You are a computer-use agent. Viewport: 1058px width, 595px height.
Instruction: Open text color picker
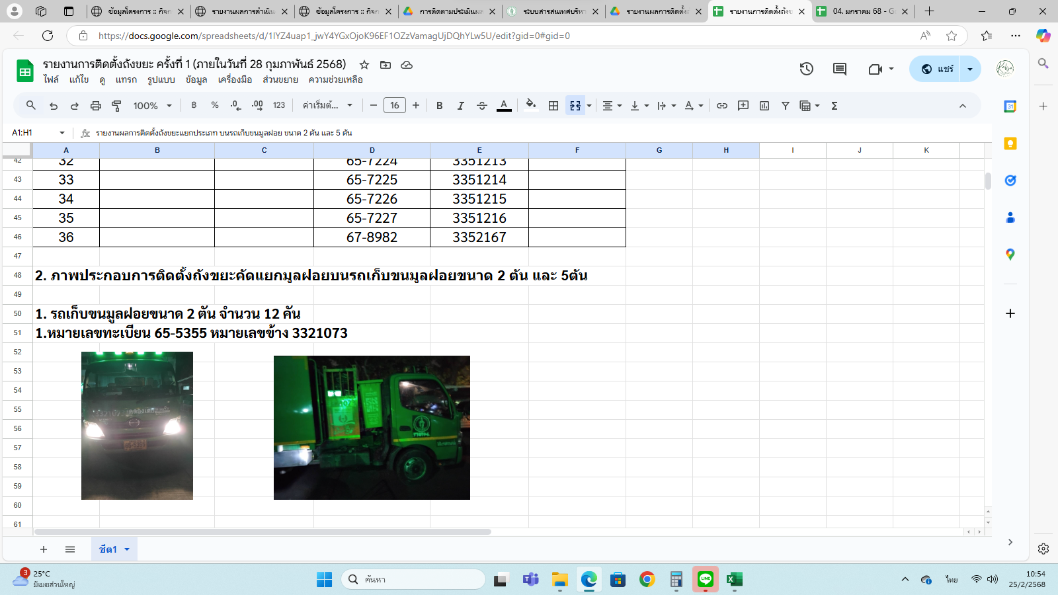click(504, 106)
